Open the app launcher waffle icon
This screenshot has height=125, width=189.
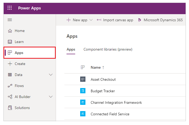click(x=10, y=8)
